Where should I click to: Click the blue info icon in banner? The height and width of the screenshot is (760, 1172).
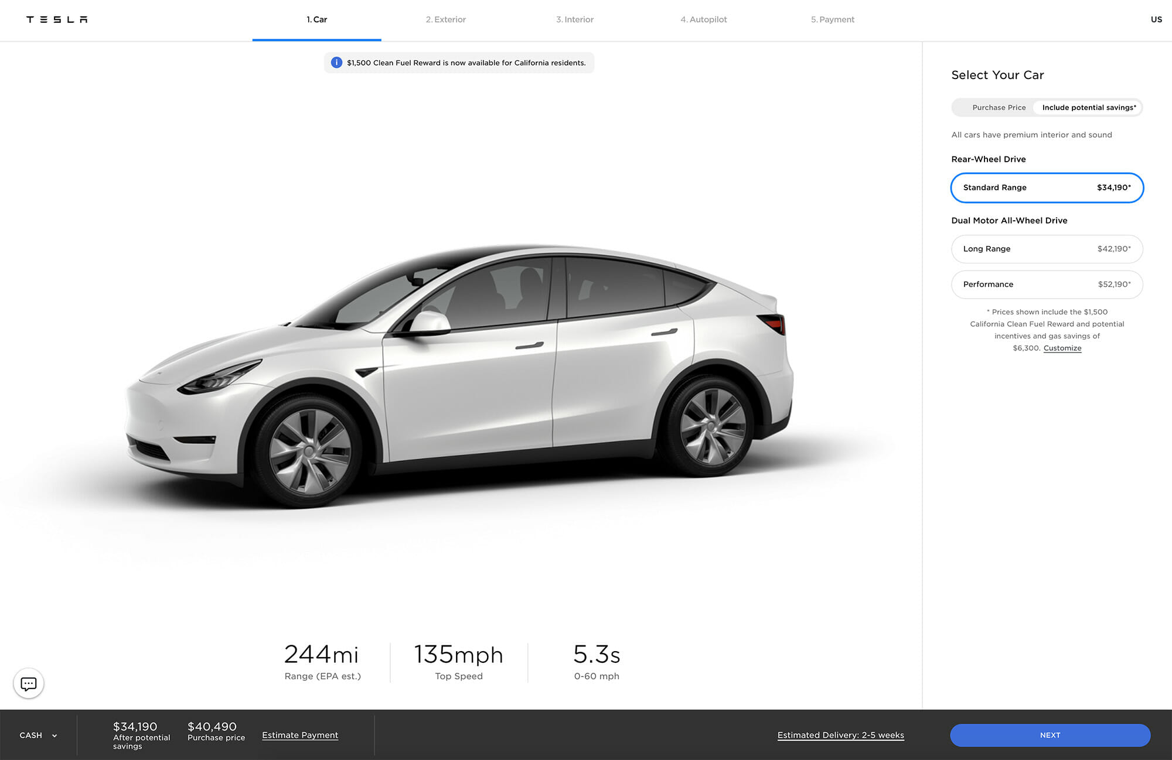tap(336, 63)
